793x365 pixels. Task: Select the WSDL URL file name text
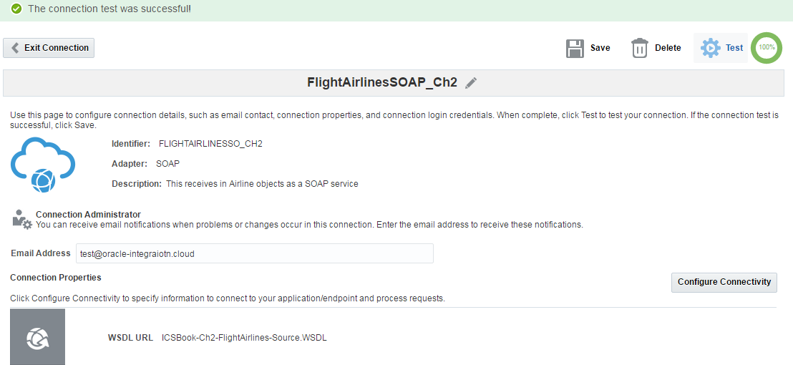(x=244, y=338)
